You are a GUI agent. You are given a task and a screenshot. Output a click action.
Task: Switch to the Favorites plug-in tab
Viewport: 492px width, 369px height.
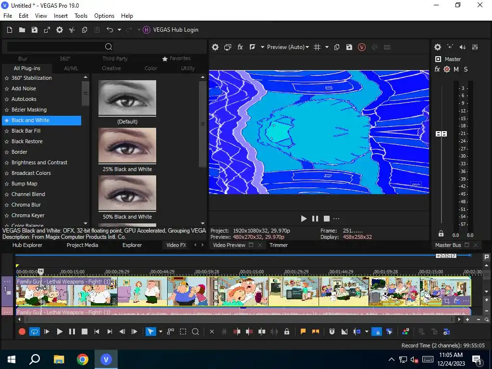pyautogui.click(x=176, y=58)
